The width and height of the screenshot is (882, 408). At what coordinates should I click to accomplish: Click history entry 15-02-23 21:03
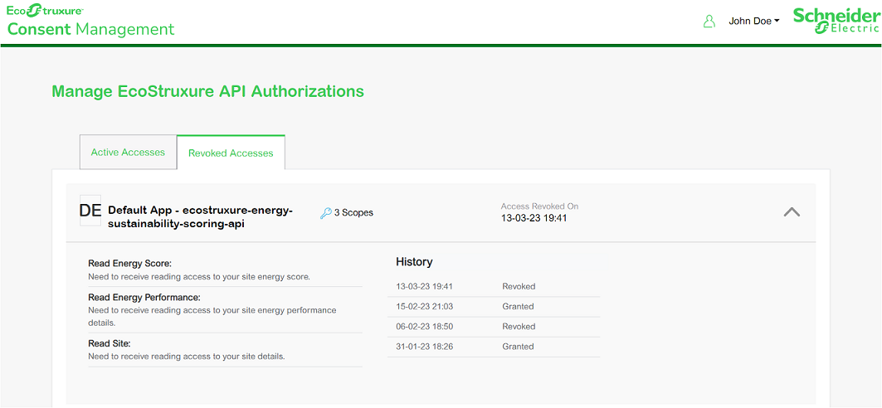425,306
